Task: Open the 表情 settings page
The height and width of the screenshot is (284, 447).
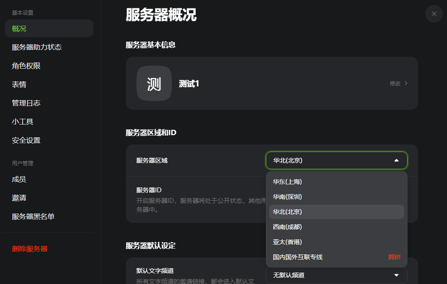Action: pyautogui.click(x=18, y=84)
